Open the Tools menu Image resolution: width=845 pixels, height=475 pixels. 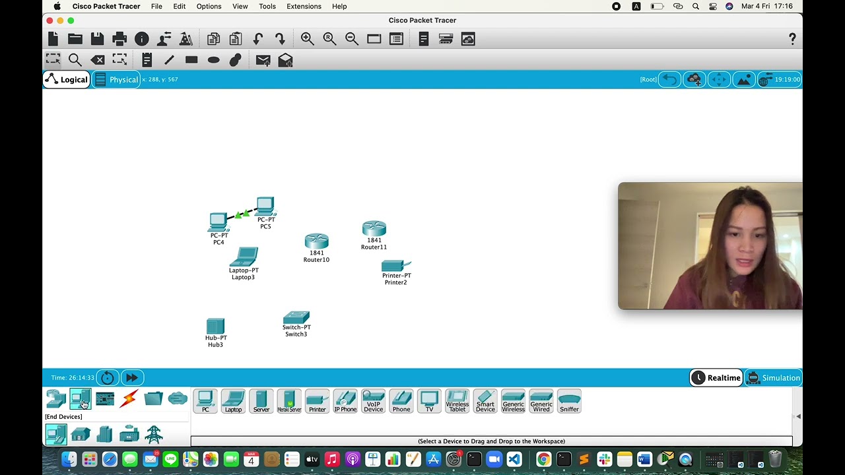point(267,7)
